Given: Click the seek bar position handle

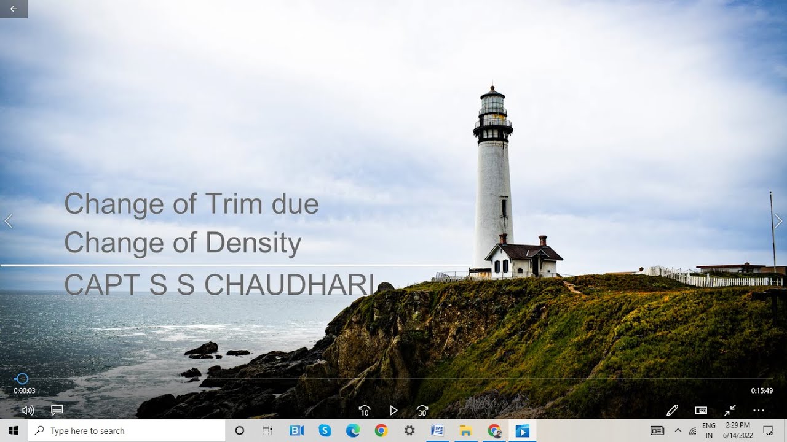Looking at the screenshot, I should pyautogui.click(x=22, y=379).
